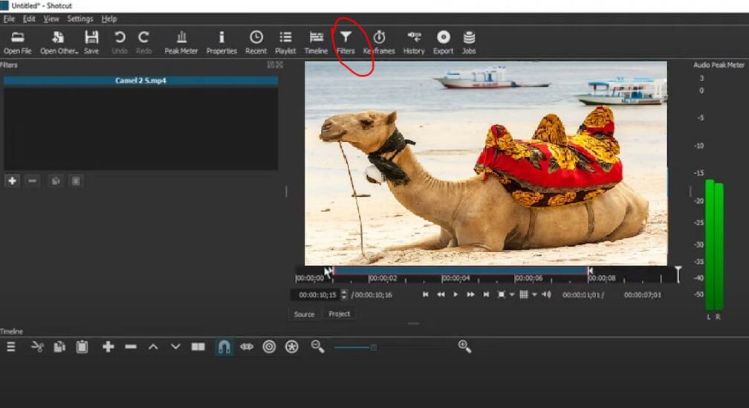Image resolution: width=749 pixels, height=408 pixels.
Task: Open the History panel
Action: (414, 42)
